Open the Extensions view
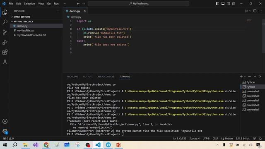 click(x=5, y=52)
